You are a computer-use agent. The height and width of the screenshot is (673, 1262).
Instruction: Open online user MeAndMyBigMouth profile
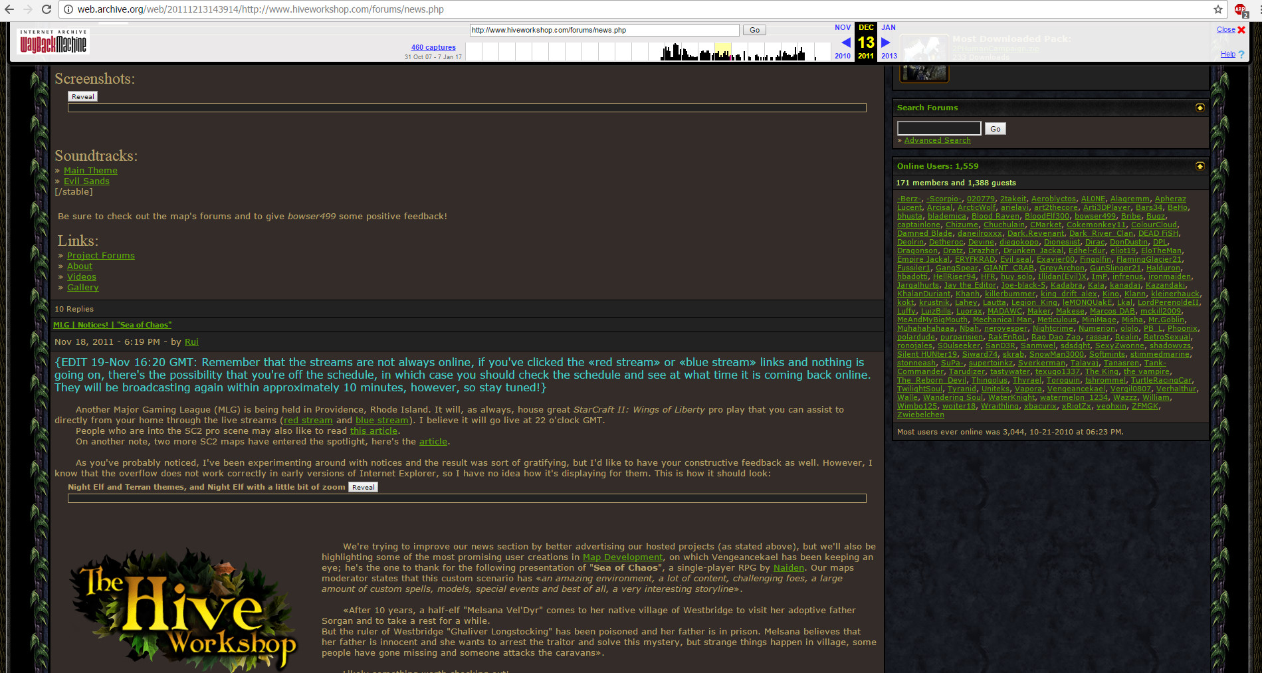coord(932,320)
